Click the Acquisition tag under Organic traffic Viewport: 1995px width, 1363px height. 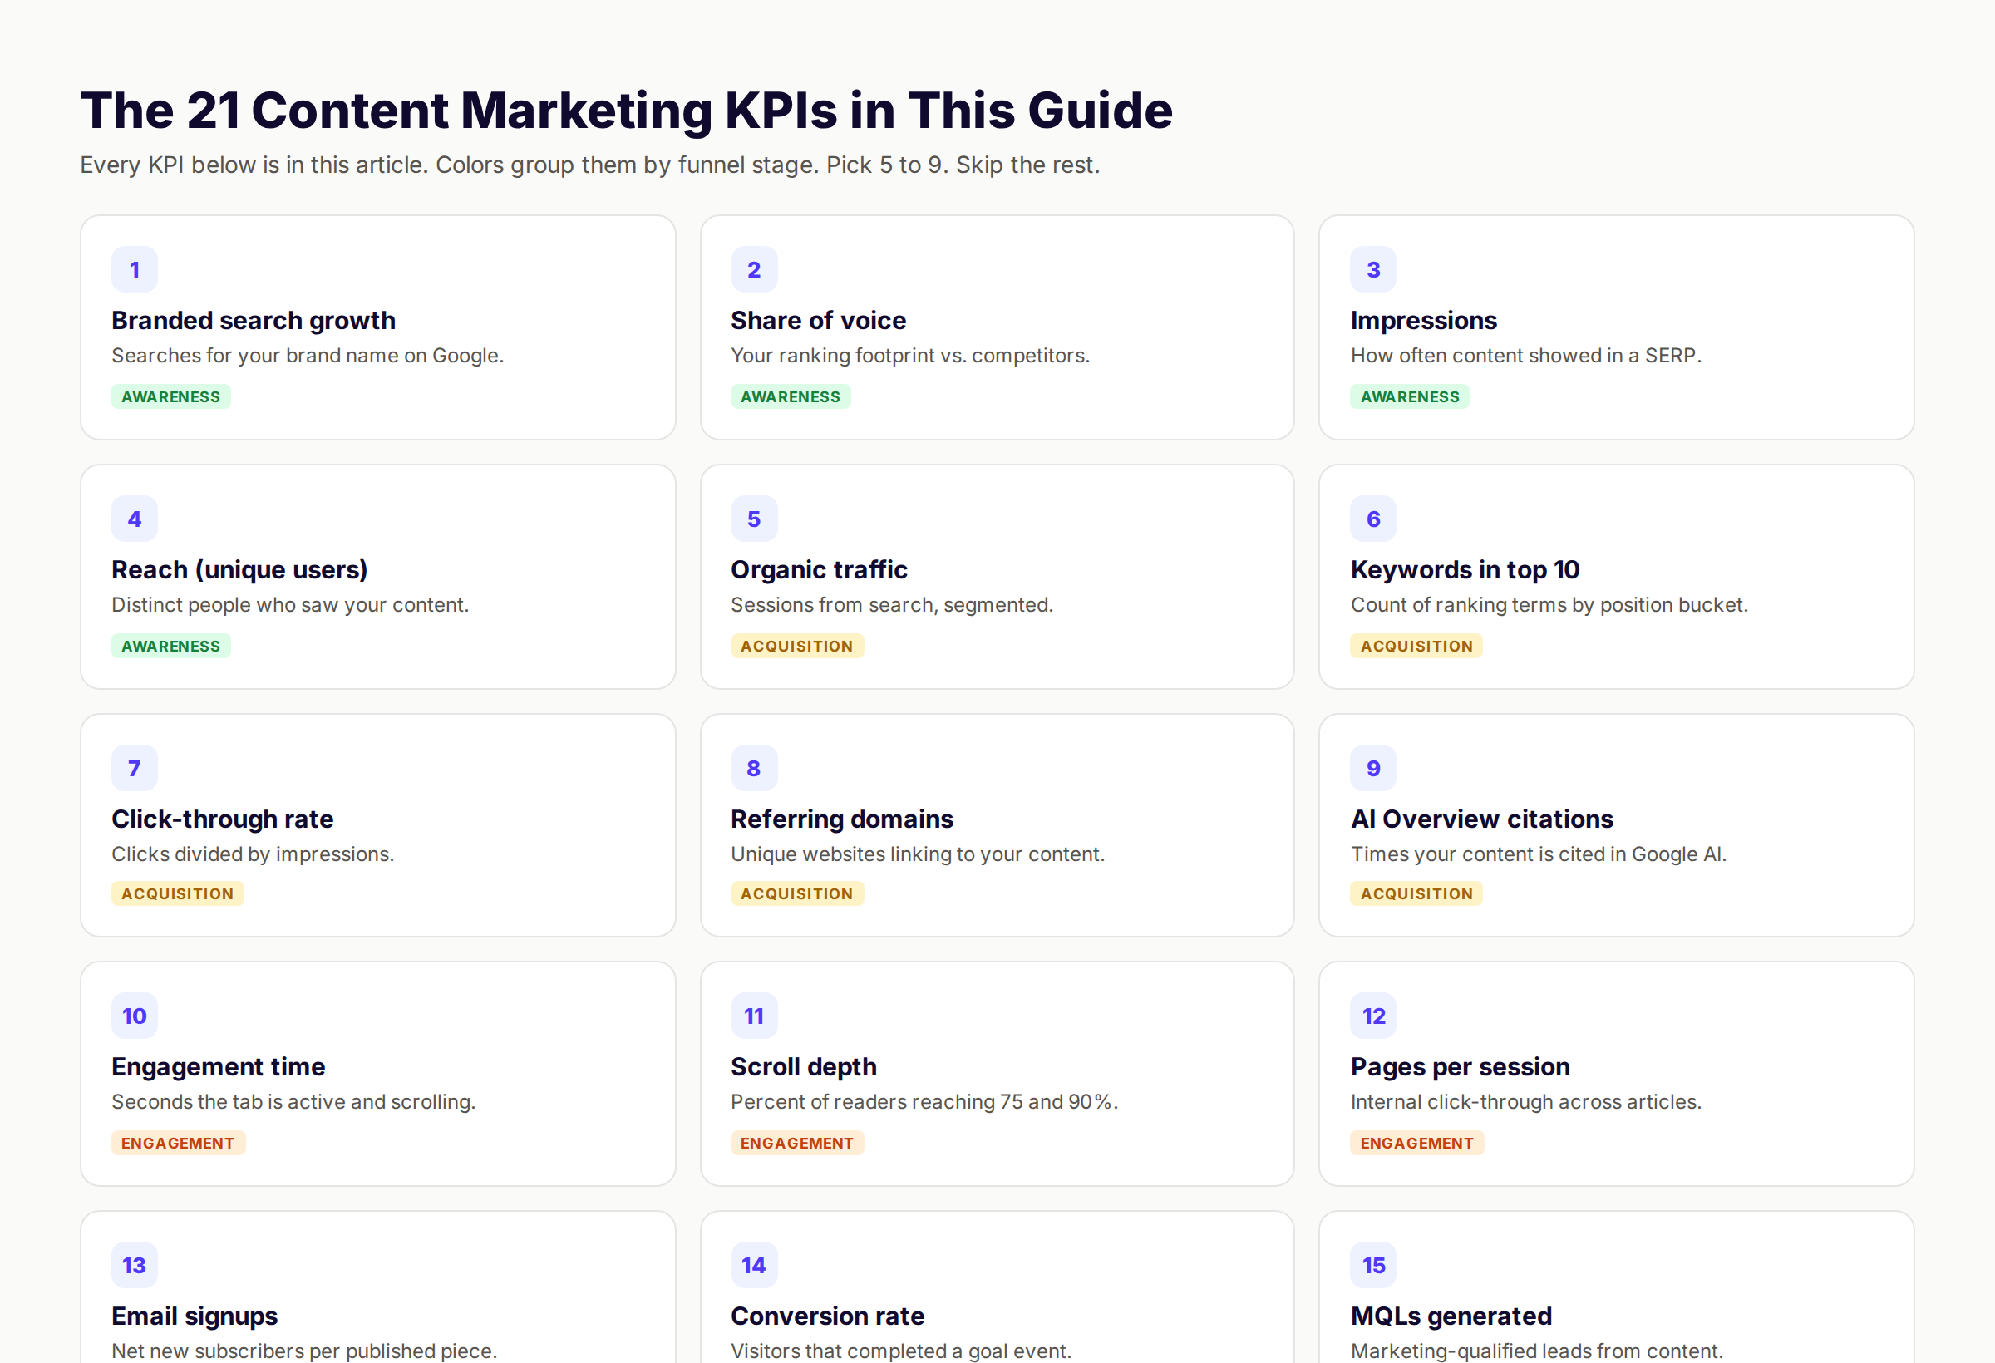[796, 647]
